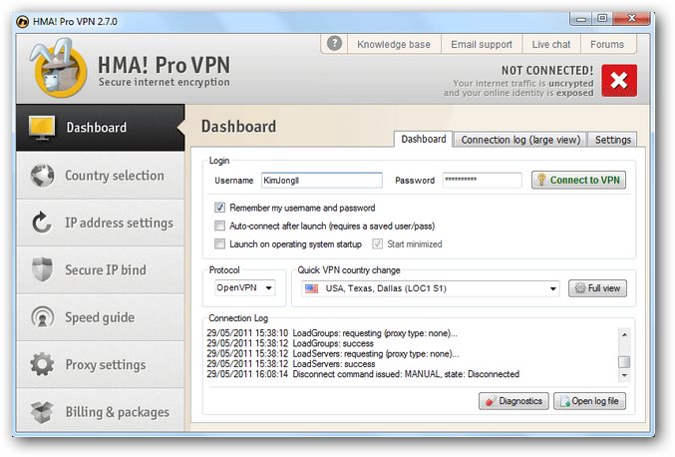Image resolution: width=675 pixels, height=457 pixels.
Task: Select Country selection in sidebar
Action: [101, 176]
